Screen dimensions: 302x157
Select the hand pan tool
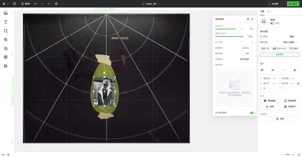(x=56, y=4)
